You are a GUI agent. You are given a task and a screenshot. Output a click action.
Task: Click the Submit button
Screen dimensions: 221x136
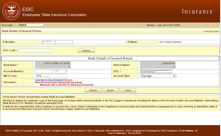[93, 90]
